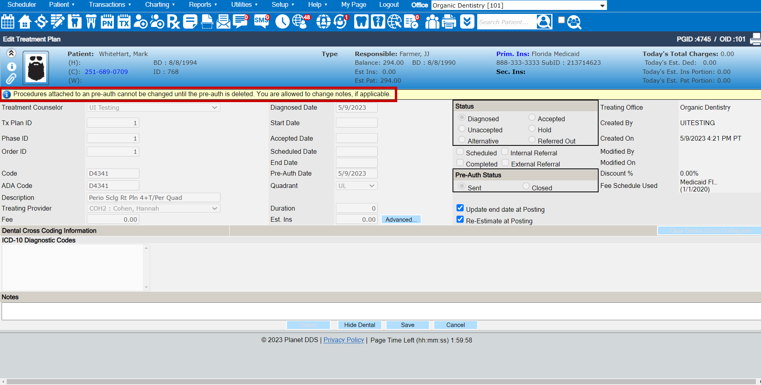Open the time clock icon
Screen dimensions: 761x385
pos(283,21)
